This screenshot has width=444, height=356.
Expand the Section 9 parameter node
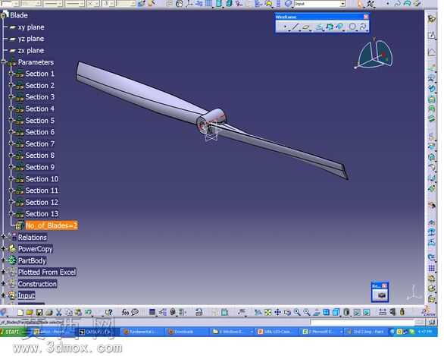(11, 167)
